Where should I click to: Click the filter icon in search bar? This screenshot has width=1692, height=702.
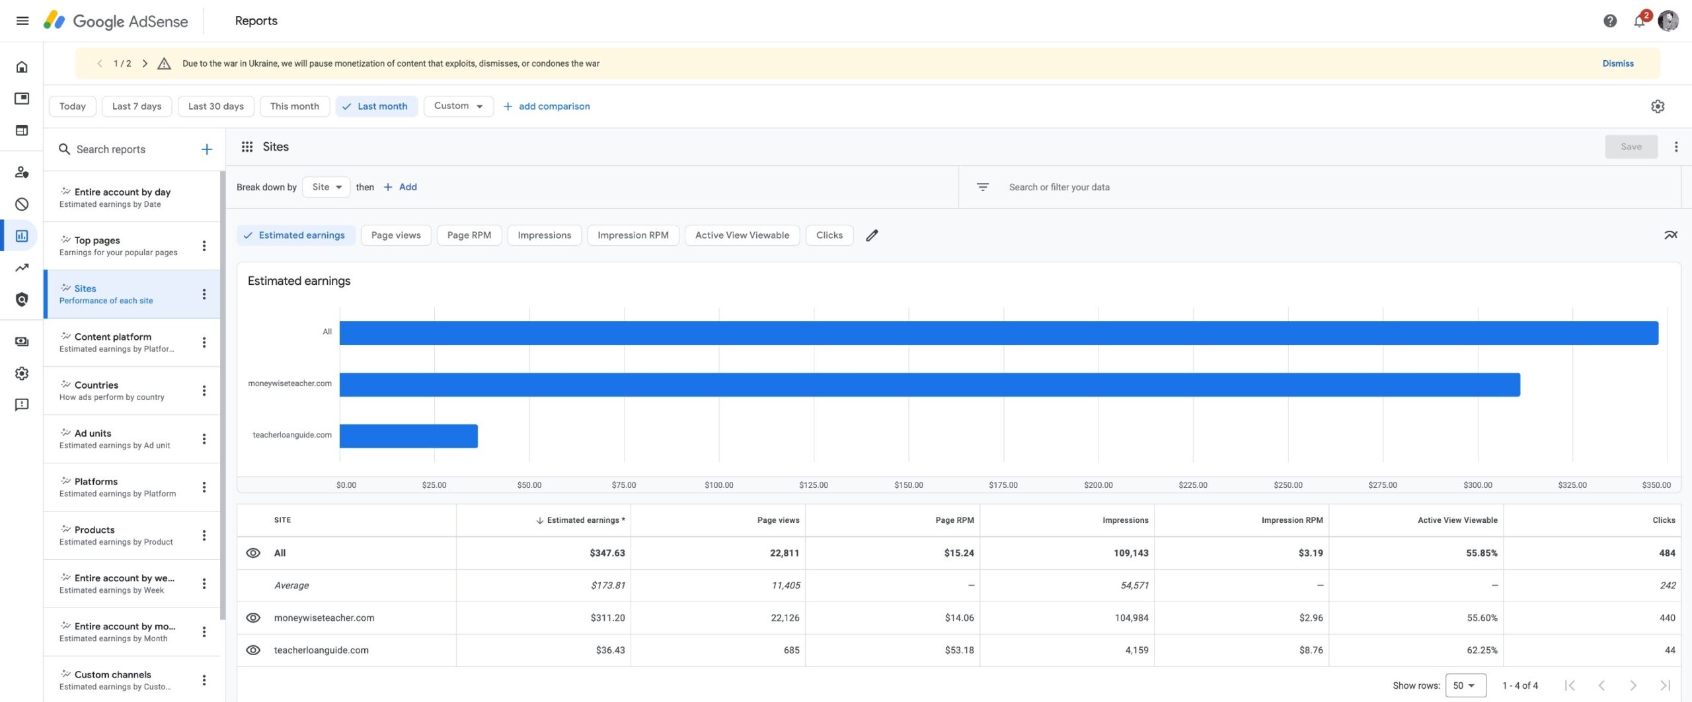(983, 187)
